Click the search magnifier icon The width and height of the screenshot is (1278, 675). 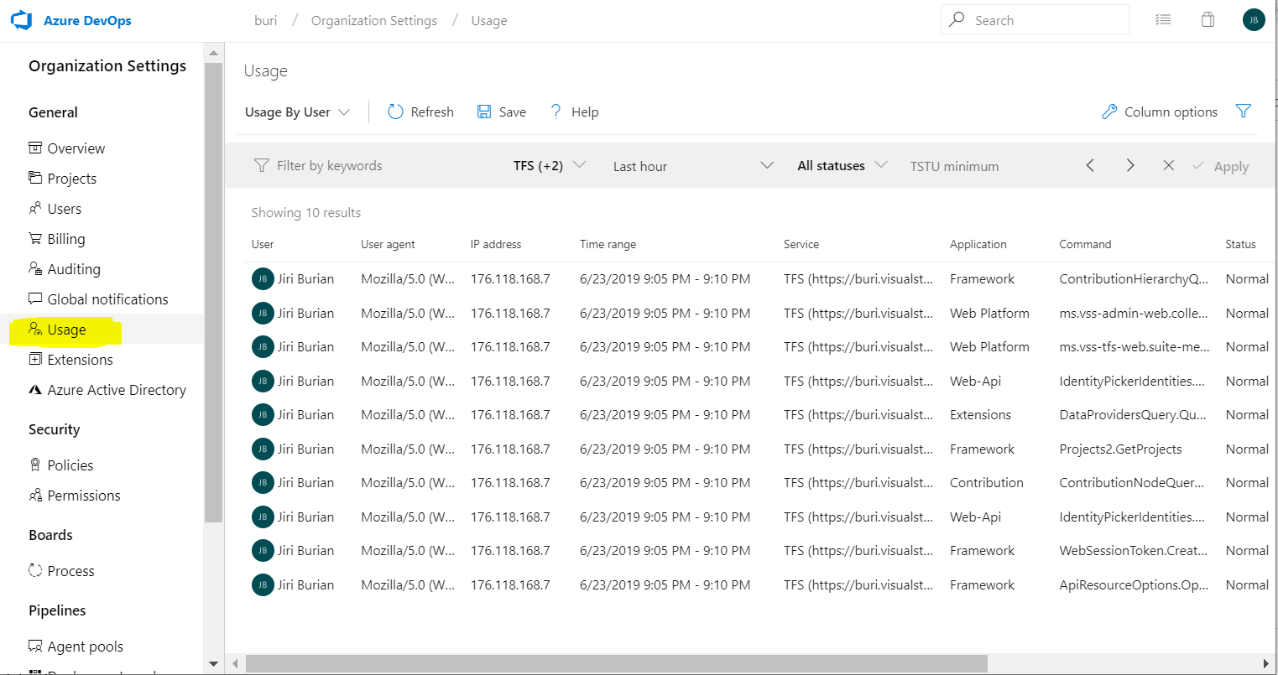957,19
